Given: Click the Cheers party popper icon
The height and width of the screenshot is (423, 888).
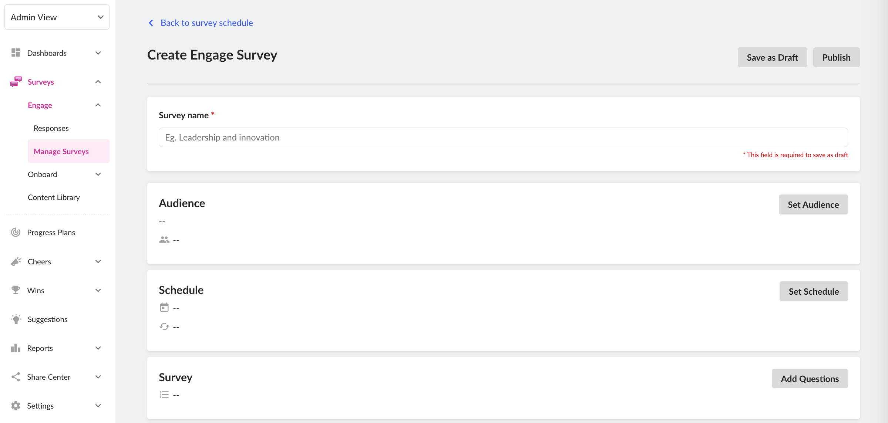Looking at the screenshot, I should click(16, 261).
